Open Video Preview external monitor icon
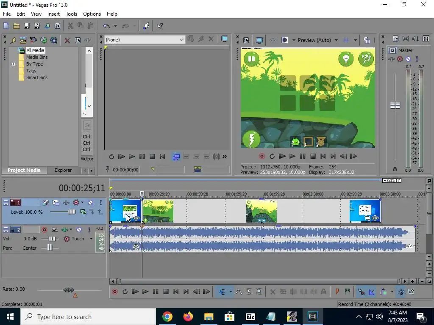This screenshot has width=434, height=325. [x=259, y=40]
